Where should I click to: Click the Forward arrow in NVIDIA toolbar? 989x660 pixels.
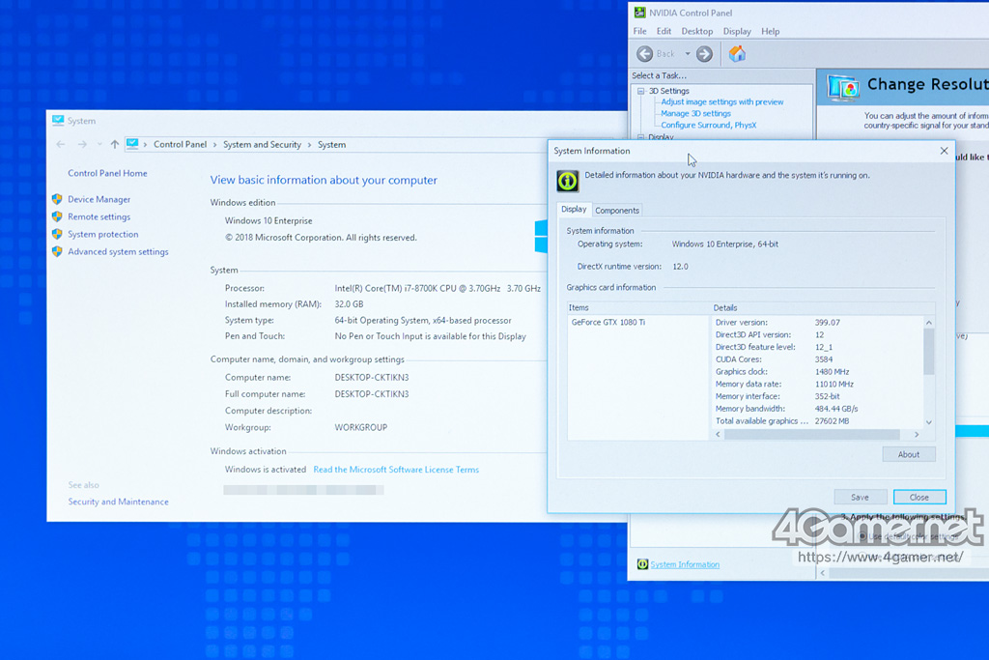[704, 54]
